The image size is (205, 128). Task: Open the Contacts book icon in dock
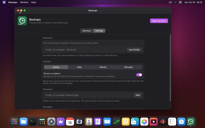coord(89,122)
